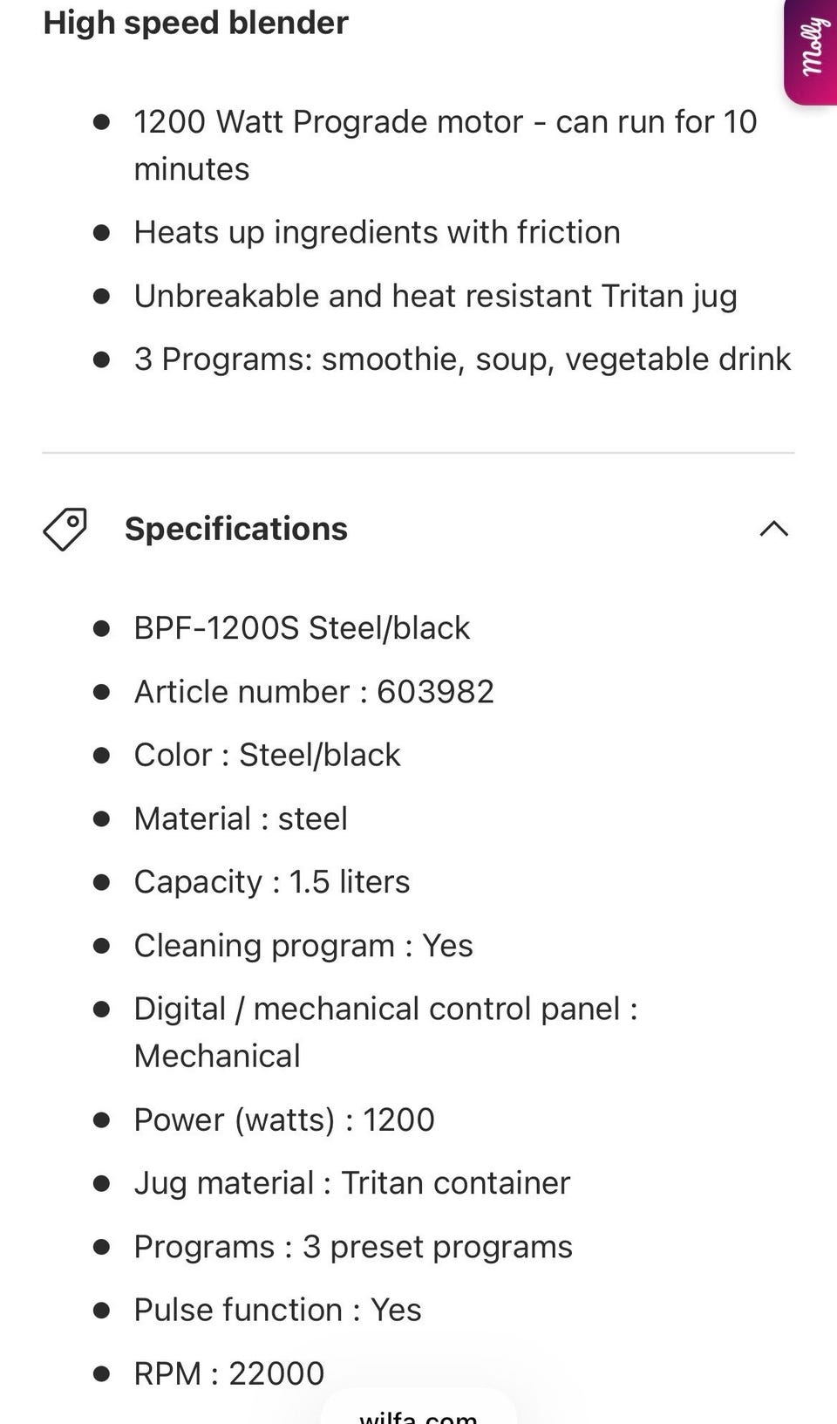Click the Jug material Tritan container line
This screenshot has width=837, height=1424.
point(352,1183)
